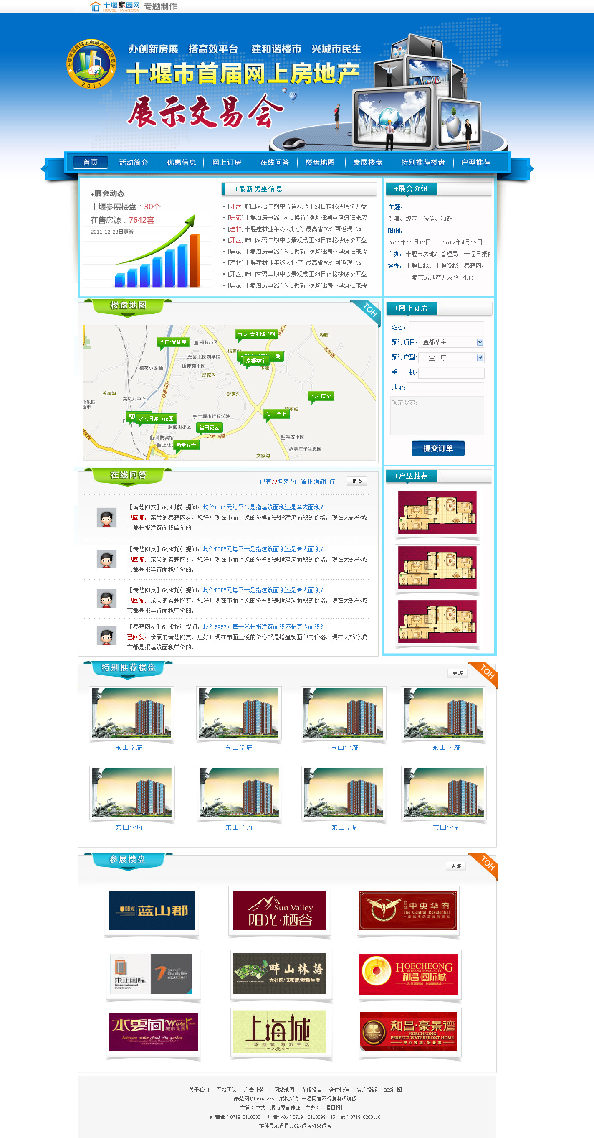Click 更多 in 特别推荐楼盘 section
Image resolution: width=594 pixels, height=1138 pixels.
click(458, 673)
